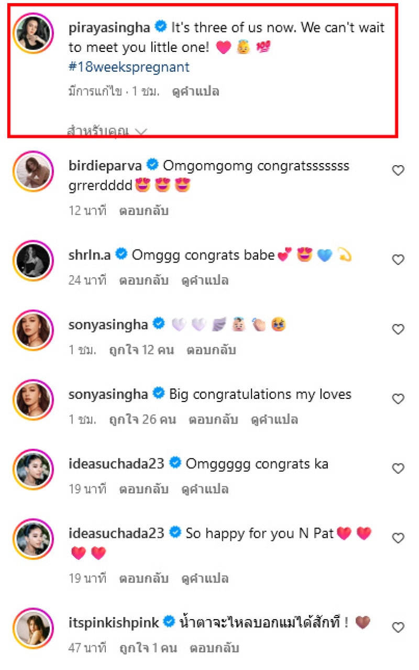The height and width of the screenshot is (670, 419).
Task: Heart the 'So happy for you N Pat' comment
Action: pyautogui.click(x=399, y=538)
